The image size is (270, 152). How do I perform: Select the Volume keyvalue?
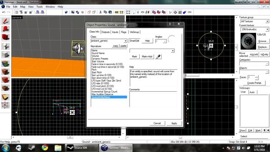(95, 56)
